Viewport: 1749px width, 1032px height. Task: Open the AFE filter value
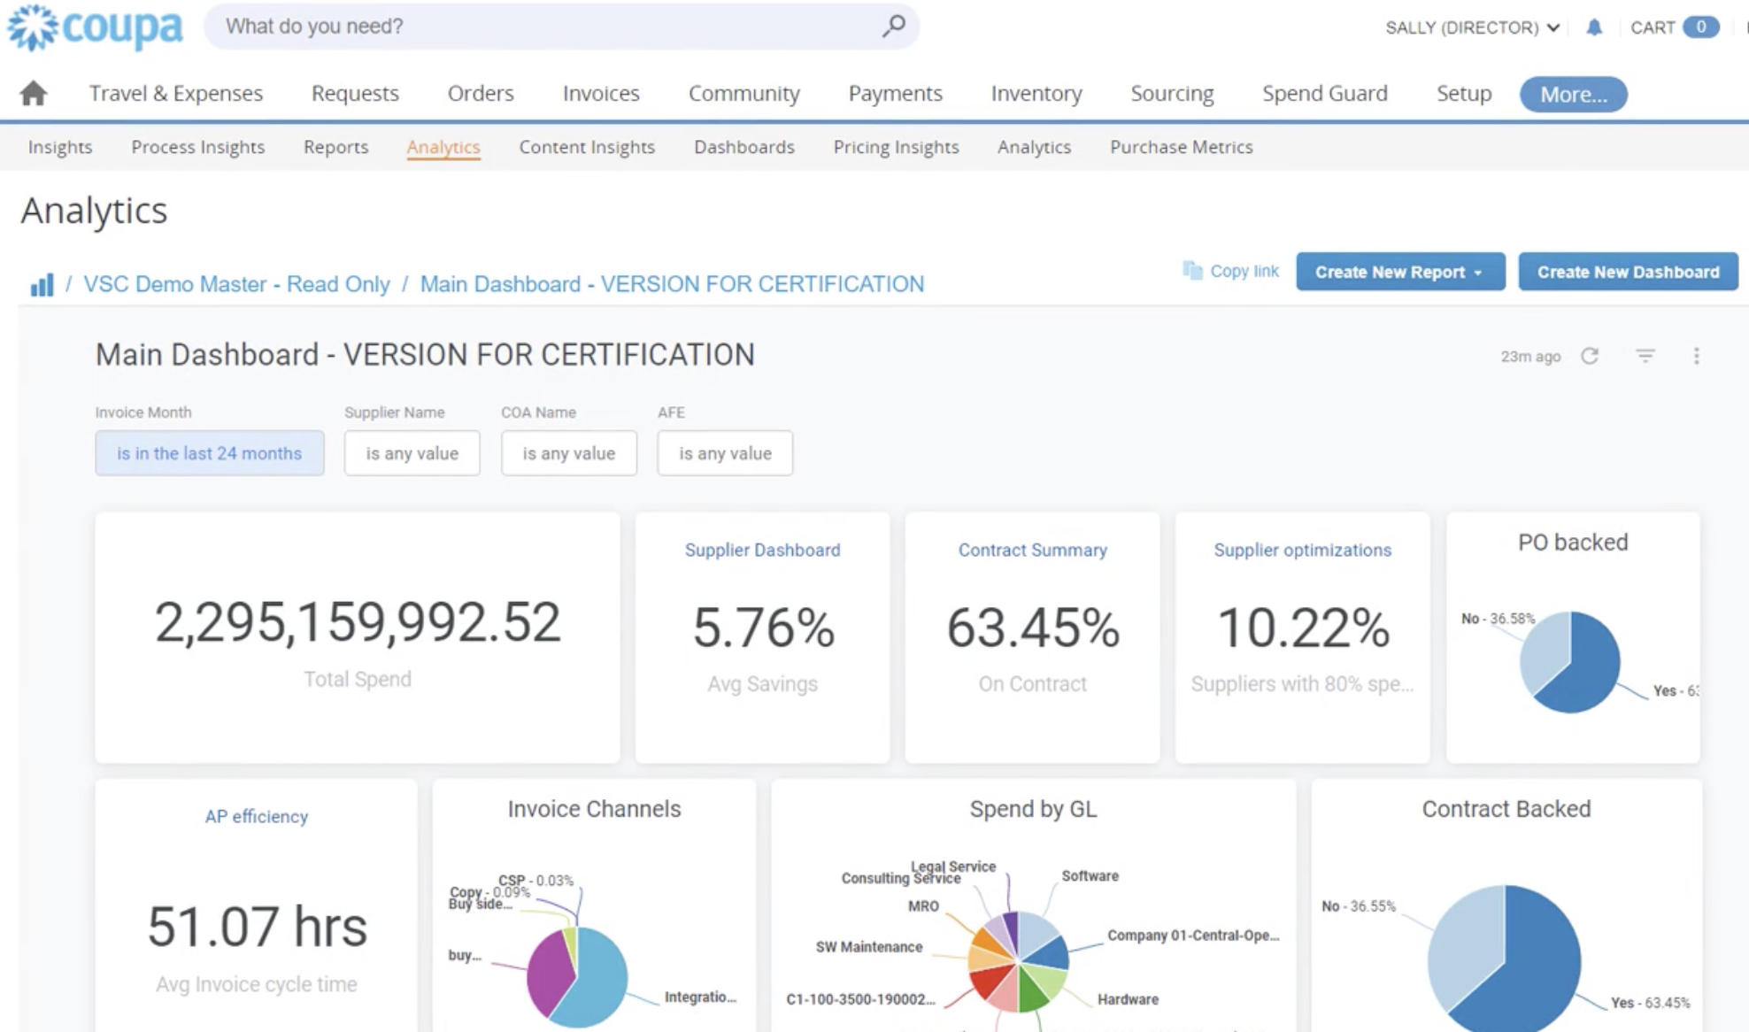(x=725, y=453)
